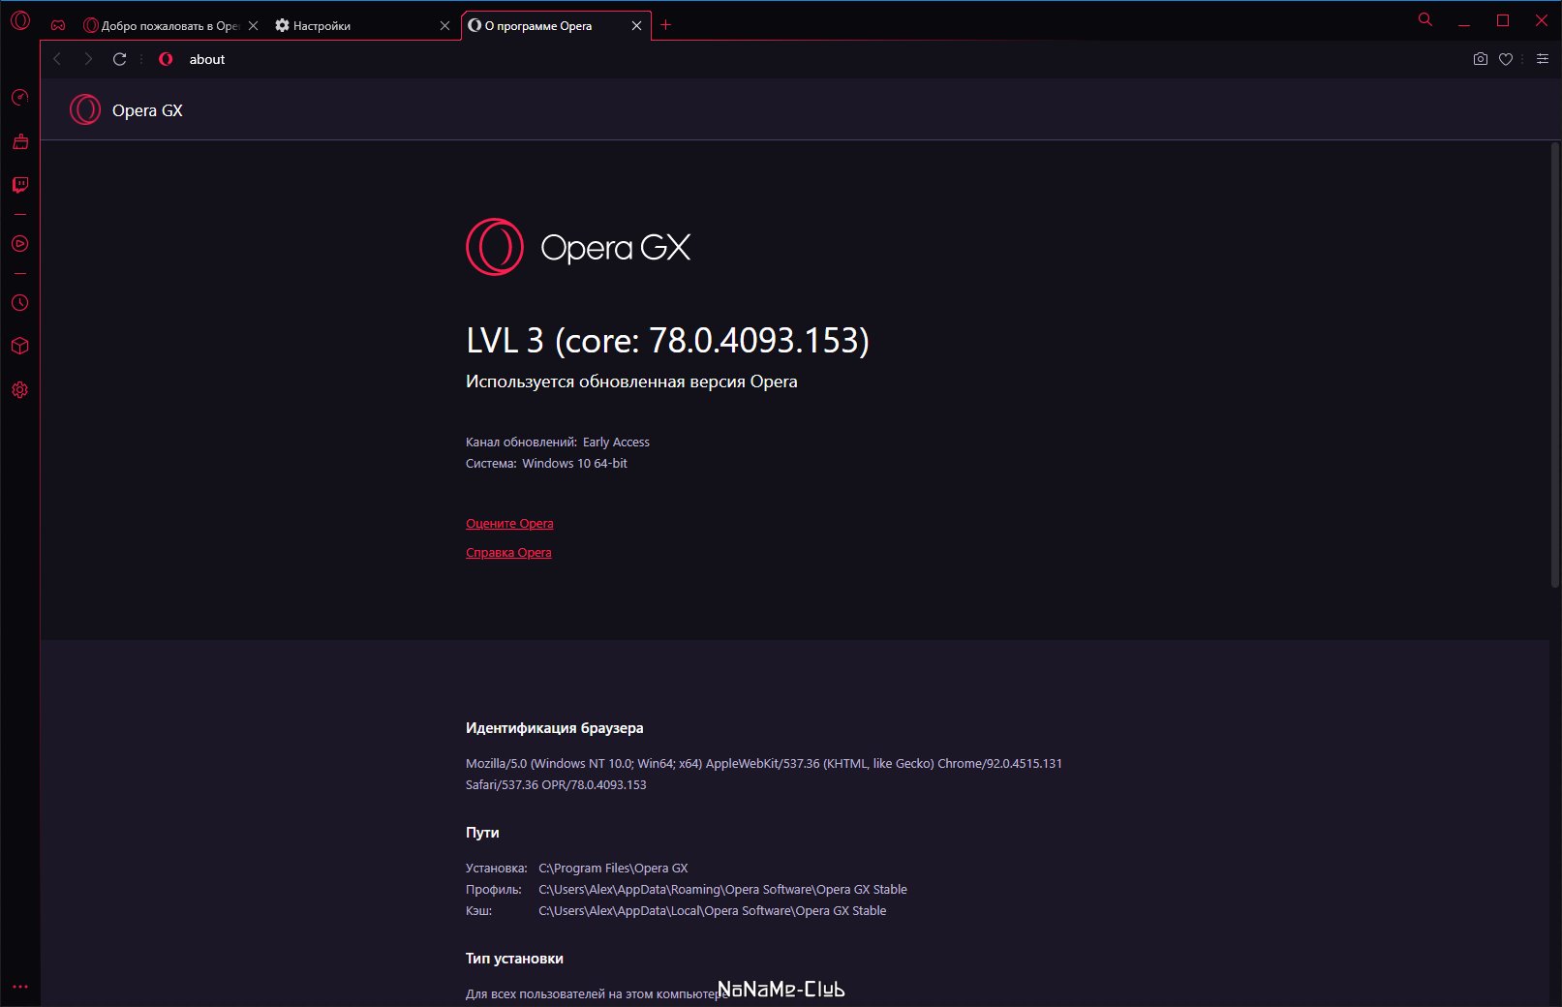Screen dimensions: 1562x1007
Task: Click the Используется обновленная версия Opera text
Action: pyautogui.click(x=631, y=381)
